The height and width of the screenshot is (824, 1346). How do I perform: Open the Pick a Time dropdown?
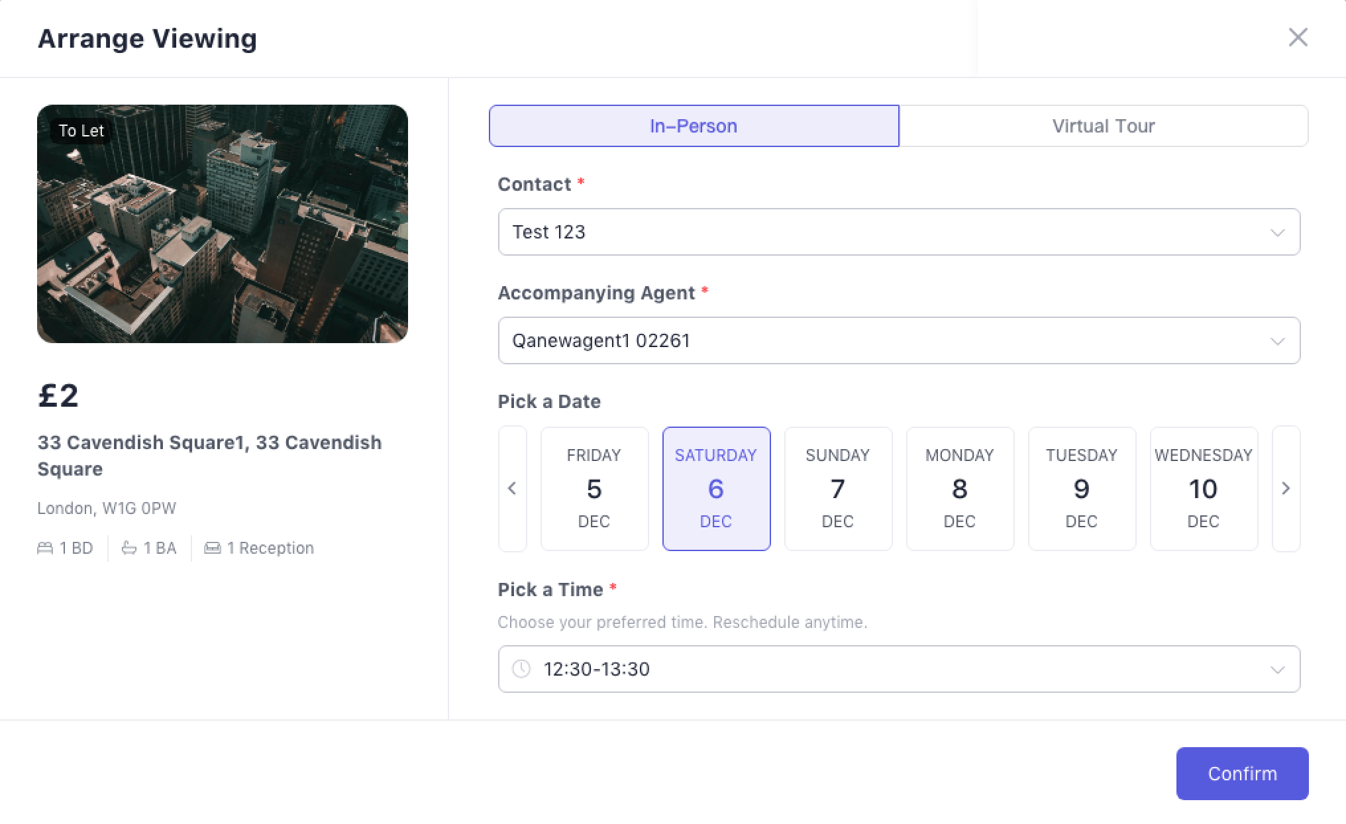point(899,669)
